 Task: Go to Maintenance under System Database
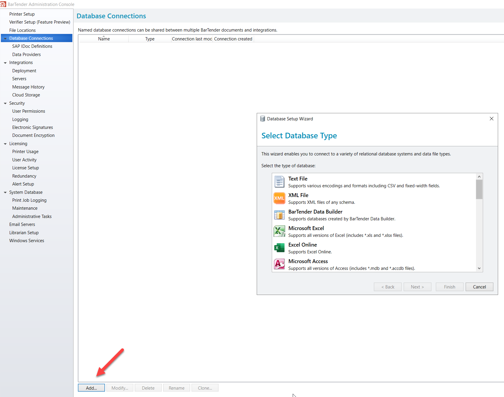[x=25, y=208]
